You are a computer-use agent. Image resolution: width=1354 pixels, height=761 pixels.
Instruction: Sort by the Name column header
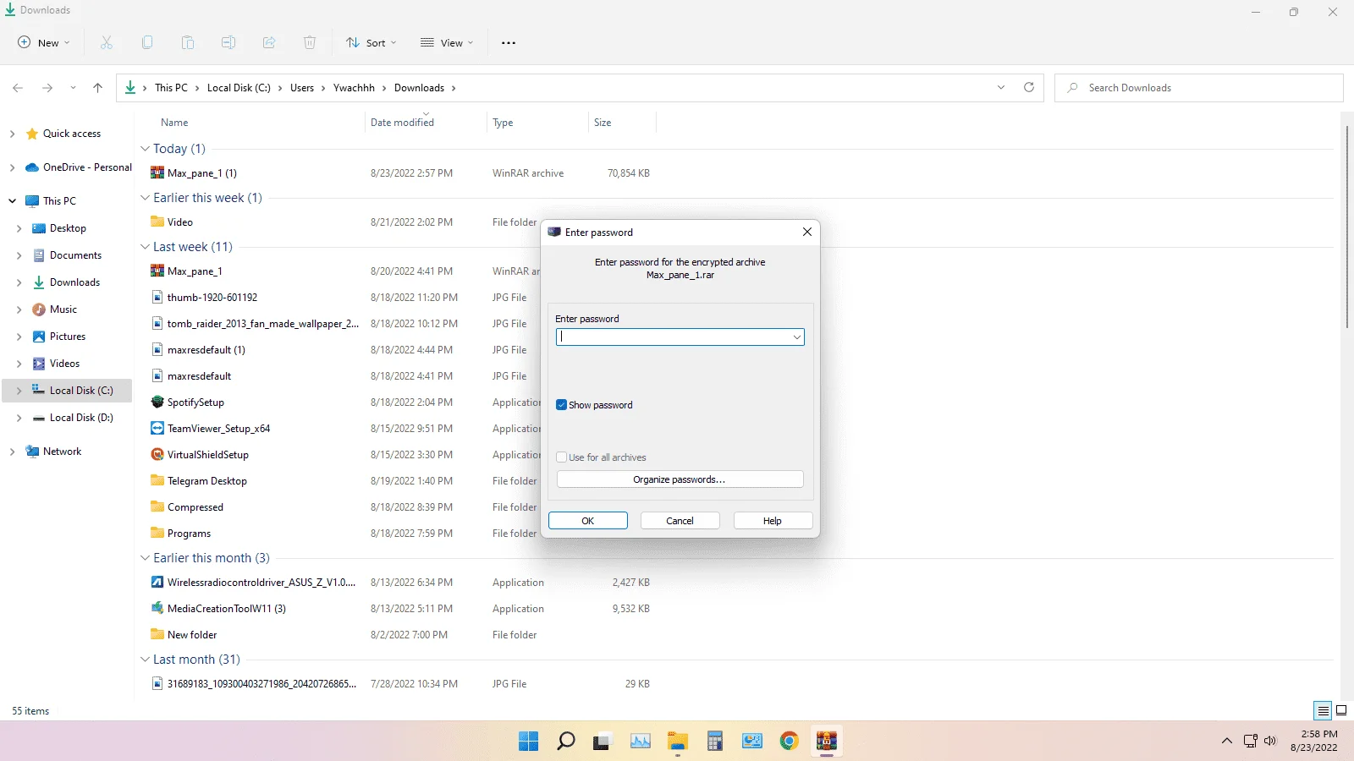[x=174, y=123]
